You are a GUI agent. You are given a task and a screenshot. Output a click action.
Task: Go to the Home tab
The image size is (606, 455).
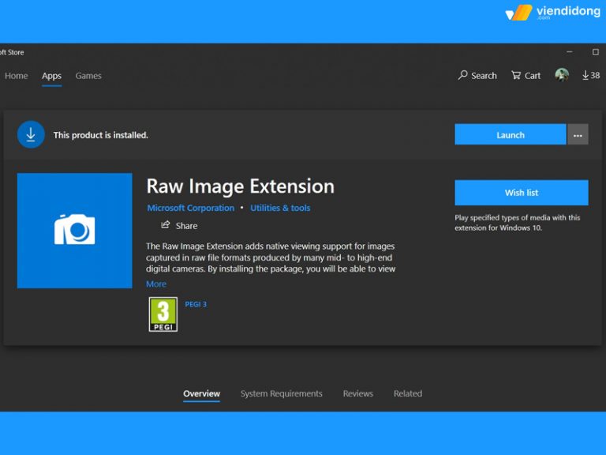[17, 76]
